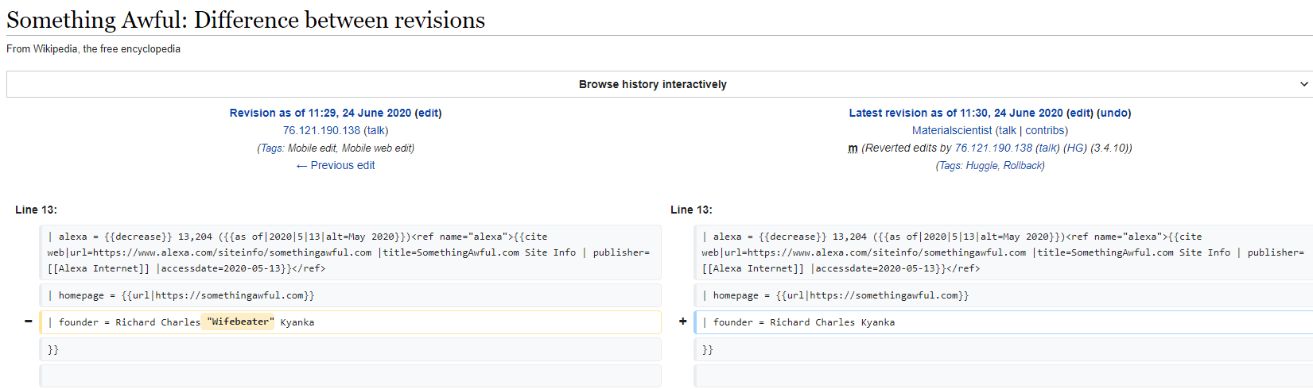Click right homepage url diff line
Viewport: 1313px width, 389px height.
1004,295
